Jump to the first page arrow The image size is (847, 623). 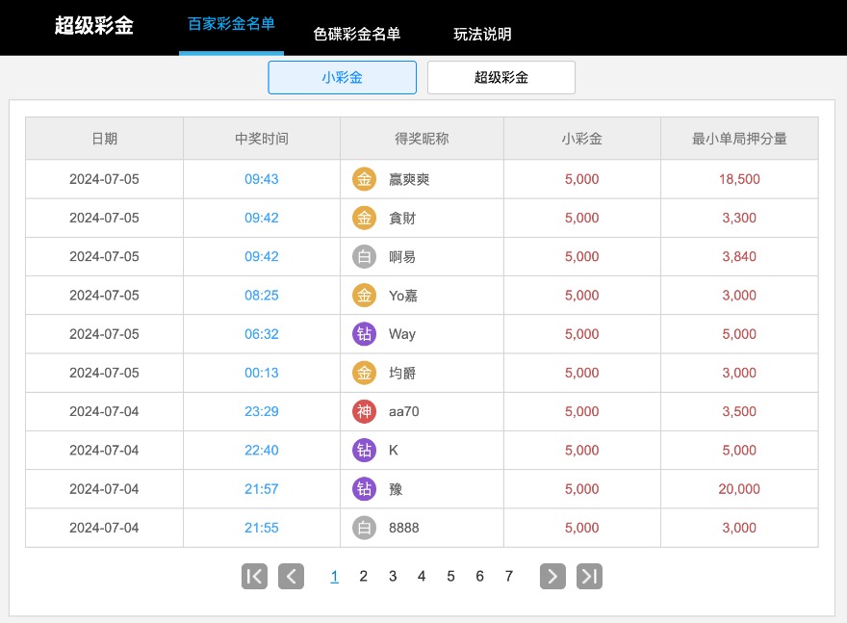pyautogui.click(x=254, y=577)
